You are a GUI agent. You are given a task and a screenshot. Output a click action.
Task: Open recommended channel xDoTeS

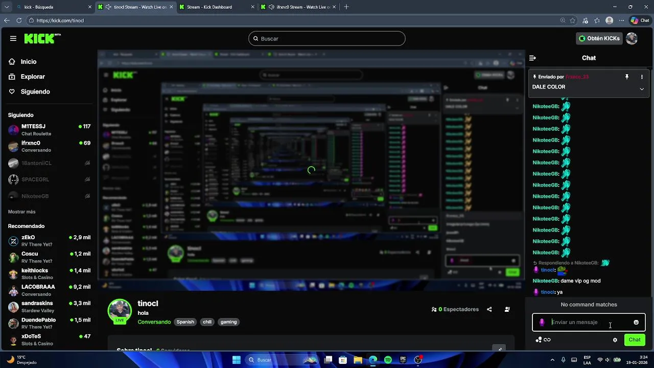pos(49,340)
